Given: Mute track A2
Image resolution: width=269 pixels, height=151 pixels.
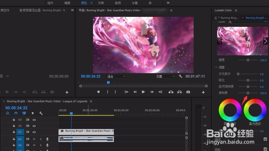Looking at the screenshot, I should click(x=34, y=145).
